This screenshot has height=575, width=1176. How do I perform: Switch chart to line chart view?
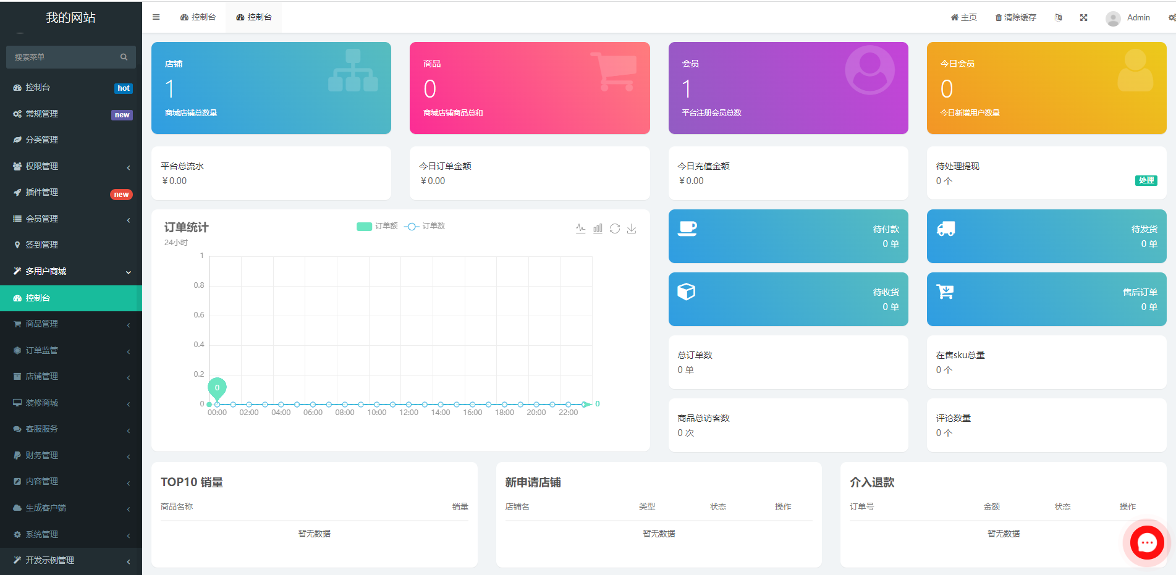(x=581, y=228)
